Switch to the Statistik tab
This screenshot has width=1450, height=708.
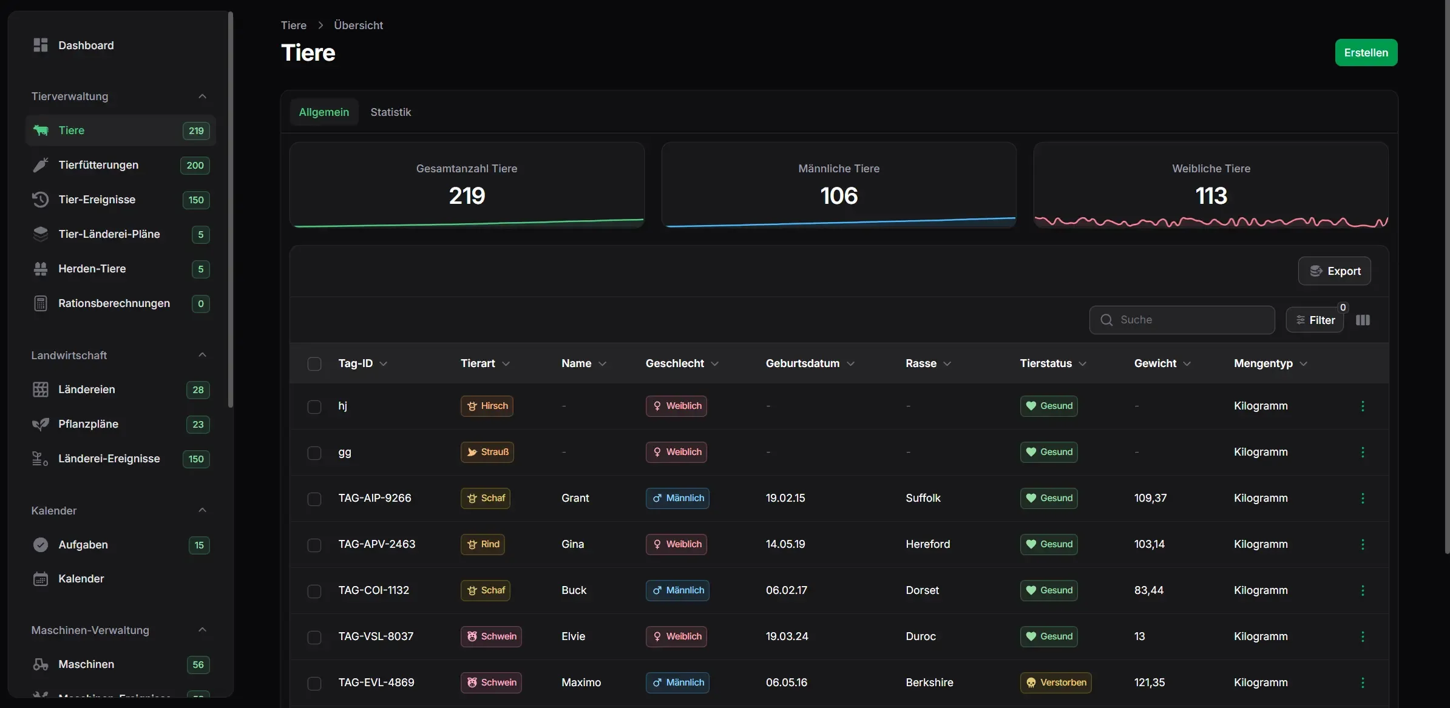click(x=390, y=112)
